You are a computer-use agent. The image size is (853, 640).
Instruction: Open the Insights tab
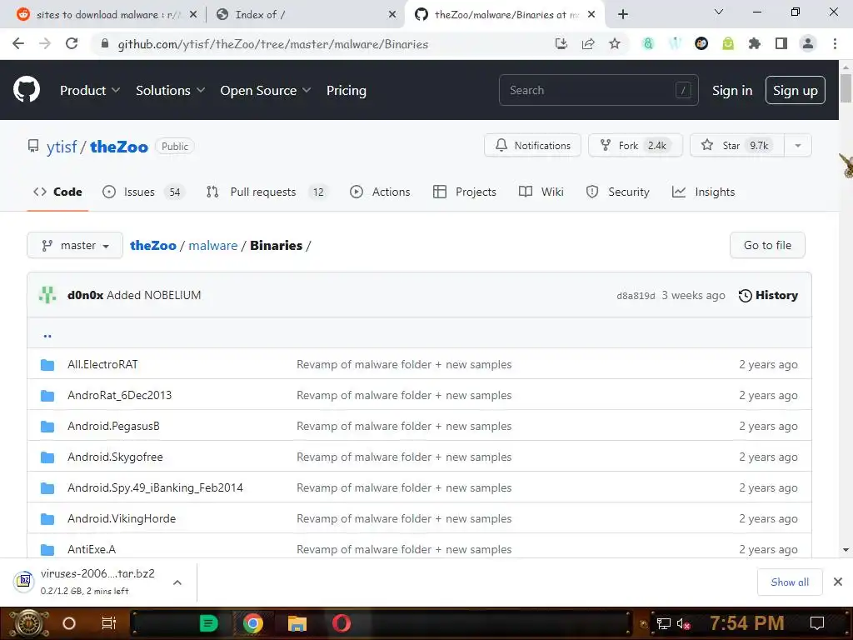coord(703,192)
